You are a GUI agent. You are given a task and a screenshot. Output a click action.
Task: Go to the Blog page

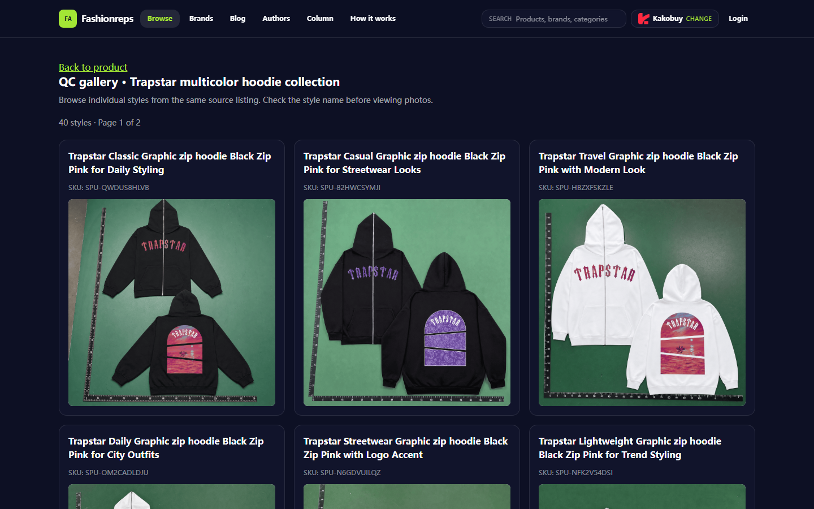click(237, 19)
